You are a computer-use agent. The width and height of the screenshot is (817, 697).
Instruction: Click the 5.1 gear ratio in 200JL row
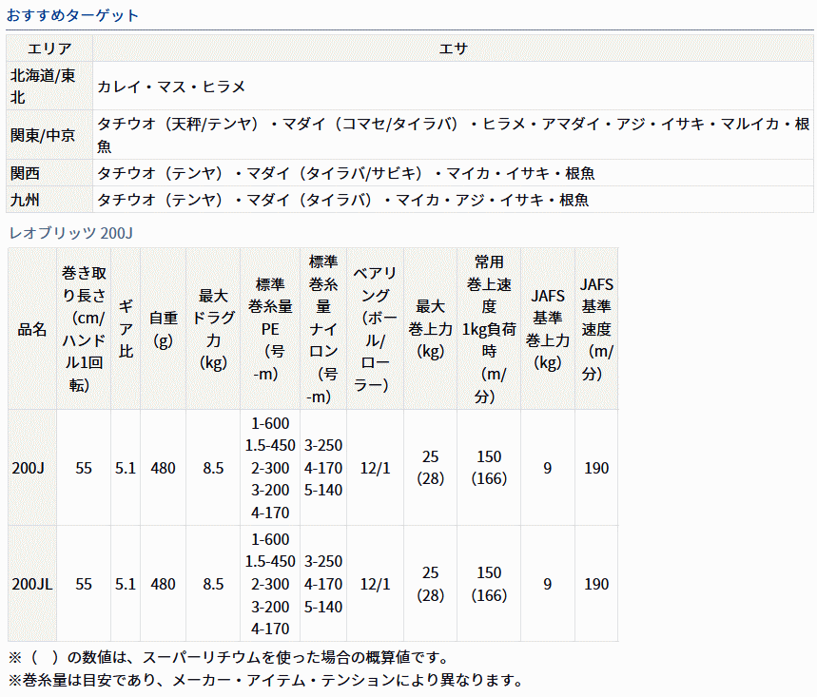pos(126,584)
